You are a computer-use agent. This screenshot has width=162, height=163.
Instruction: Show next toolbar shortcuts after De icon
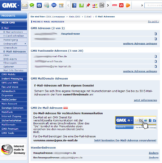[108, 5]
